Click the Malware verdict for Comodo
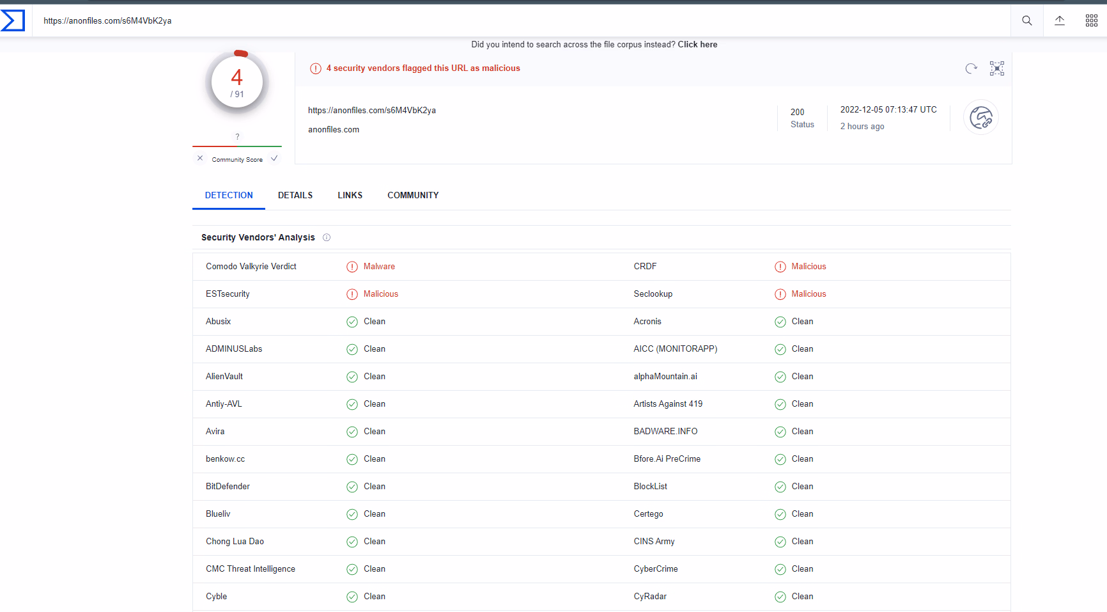 [380, 267]
